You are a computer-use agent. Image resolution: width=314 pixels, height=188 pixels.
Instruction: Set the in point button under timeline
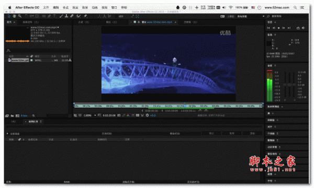(142, 111)
